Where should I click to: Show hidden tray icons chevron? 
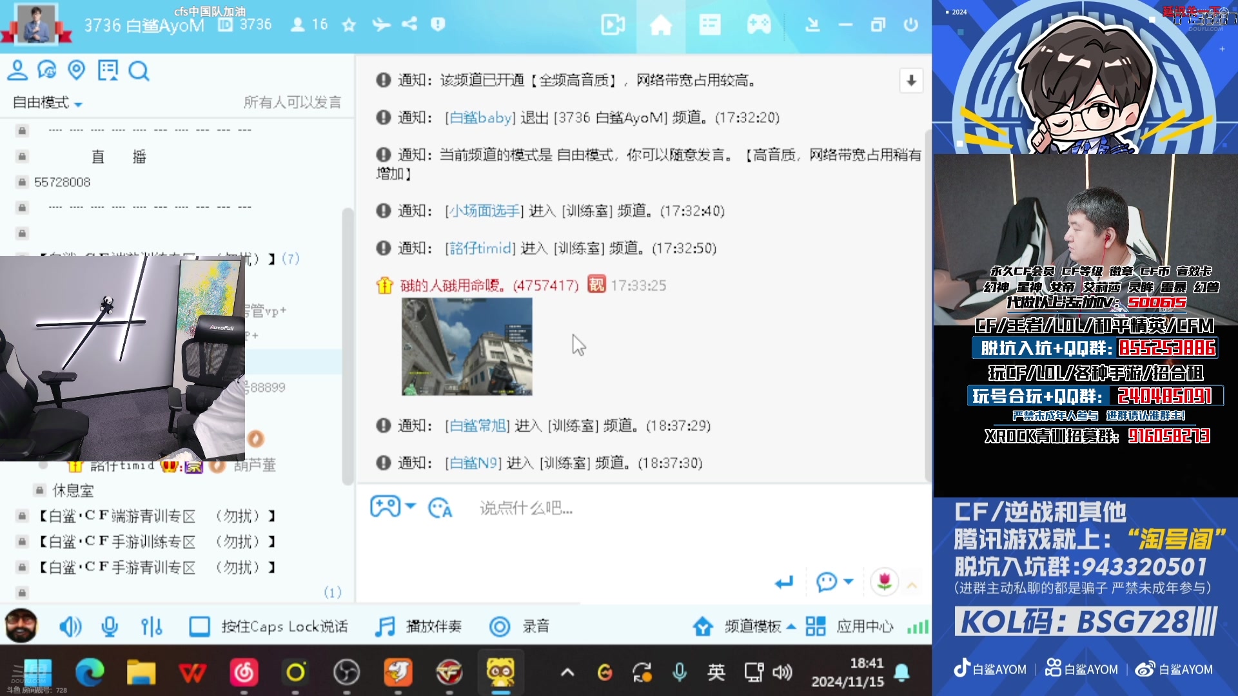coord(567,673)
